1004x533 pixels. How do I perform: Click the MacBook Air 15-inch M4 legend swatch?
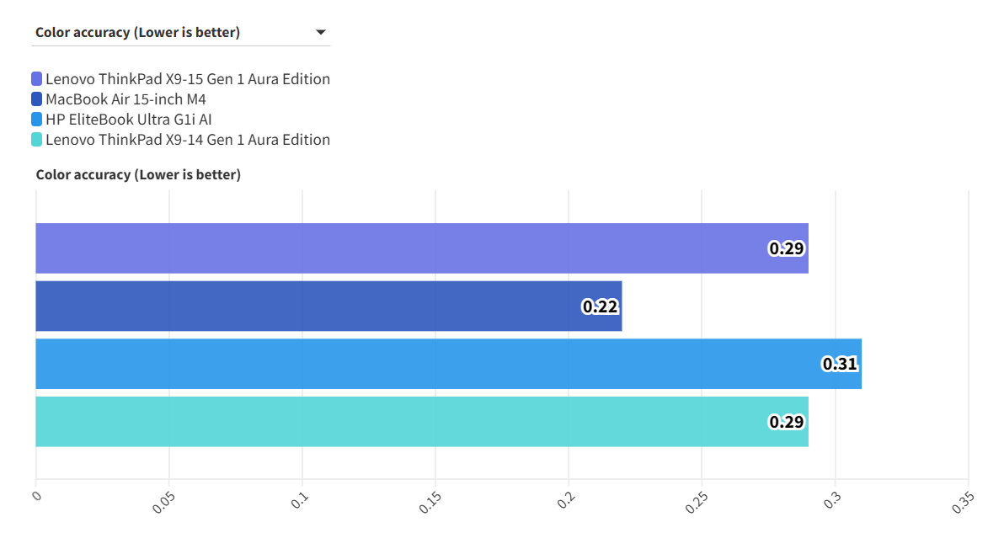[x=36, y=99]
